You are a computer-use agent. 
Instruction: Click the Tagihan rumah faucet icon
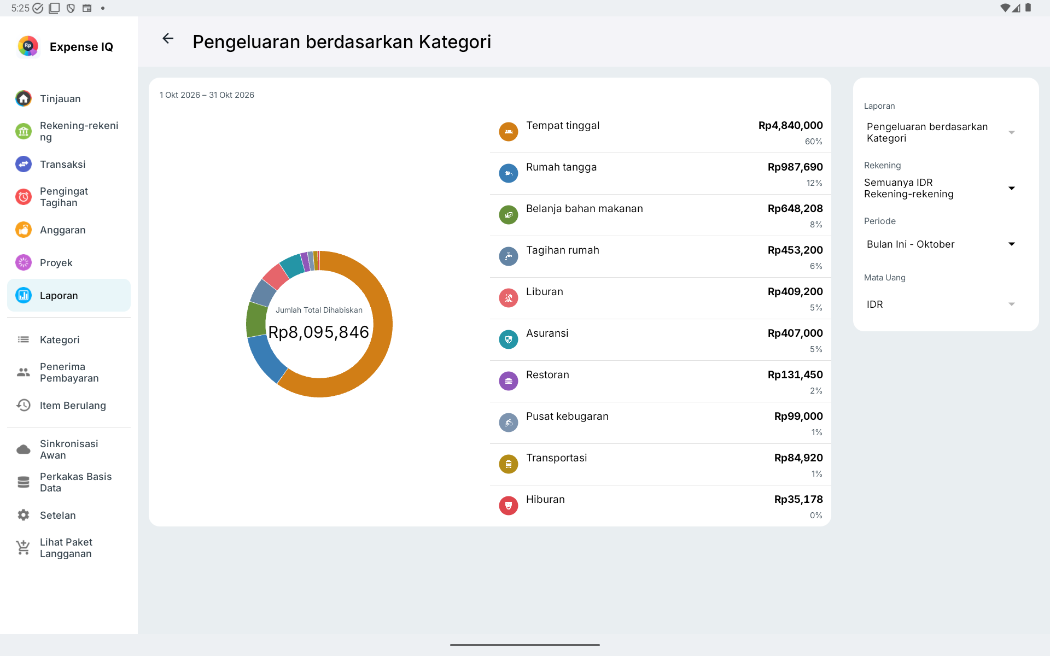pyautogui.click(x=509, y=256)
